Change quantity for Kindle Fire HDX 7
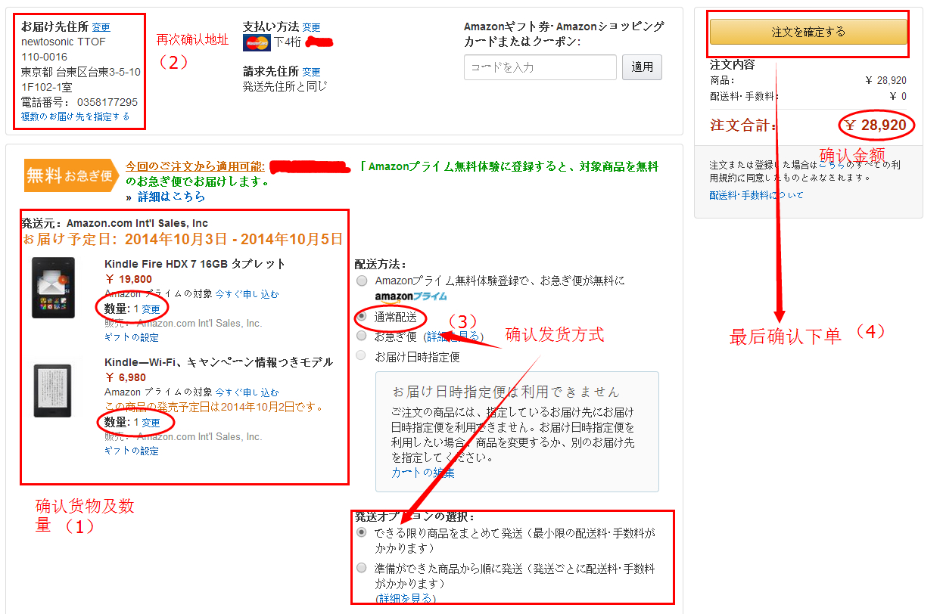 click(151, 309)
